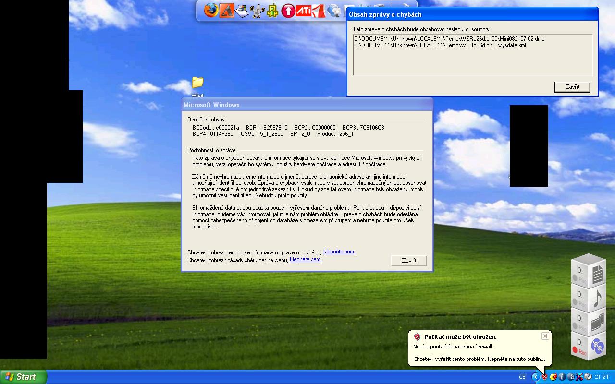The height and width of the screenshot is (384, 615).
Task: Click the 'BCCode : c000021a' value
Action: click(x=216, y=128)
